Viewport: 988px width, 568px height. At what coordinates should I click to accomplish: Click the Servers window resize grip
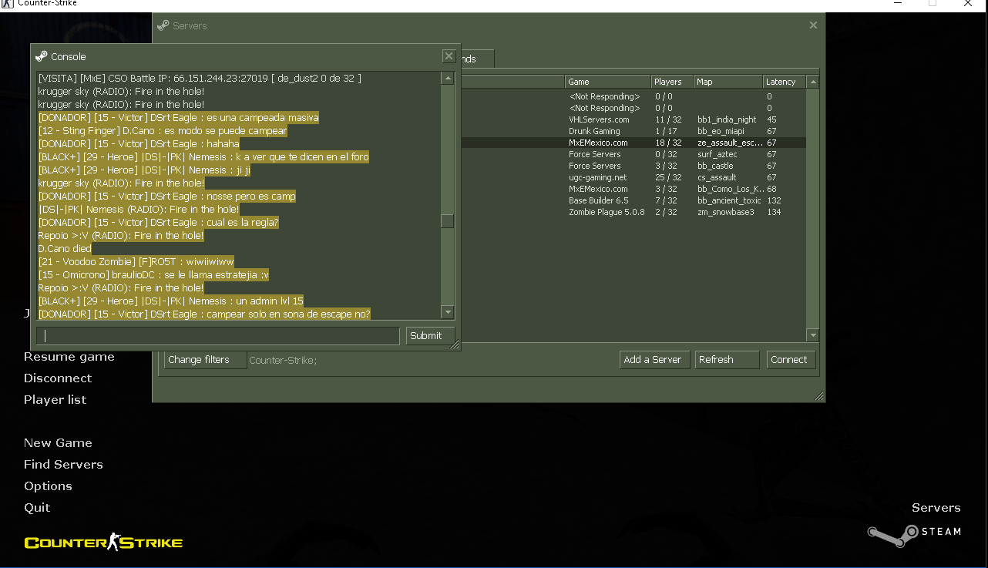pos(818,396)
